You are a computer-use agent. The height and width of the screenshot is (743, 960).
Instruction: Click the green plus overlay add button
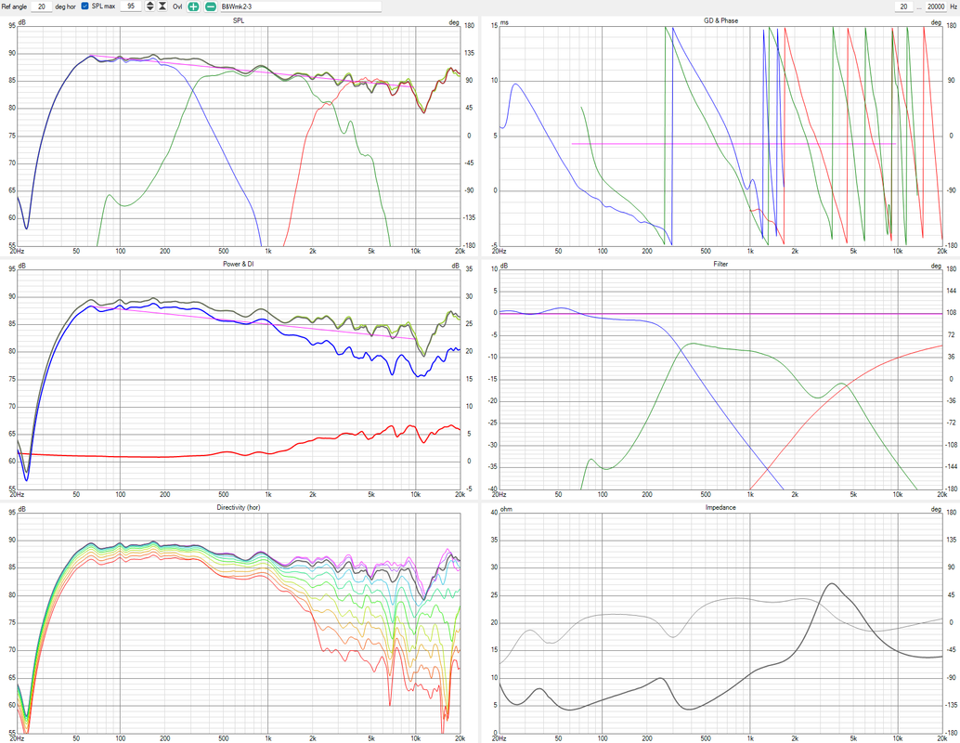pyautogui.click(x=193, y=7)
